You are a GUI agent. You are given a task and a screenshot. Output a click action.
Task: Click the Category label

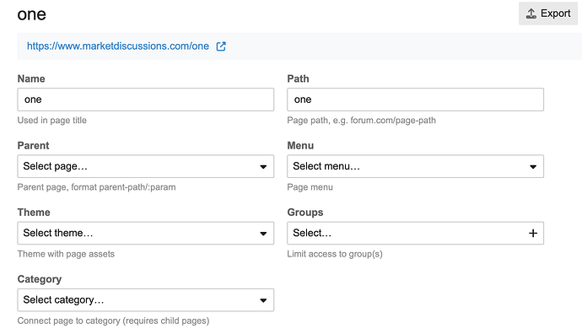point(40,279)
